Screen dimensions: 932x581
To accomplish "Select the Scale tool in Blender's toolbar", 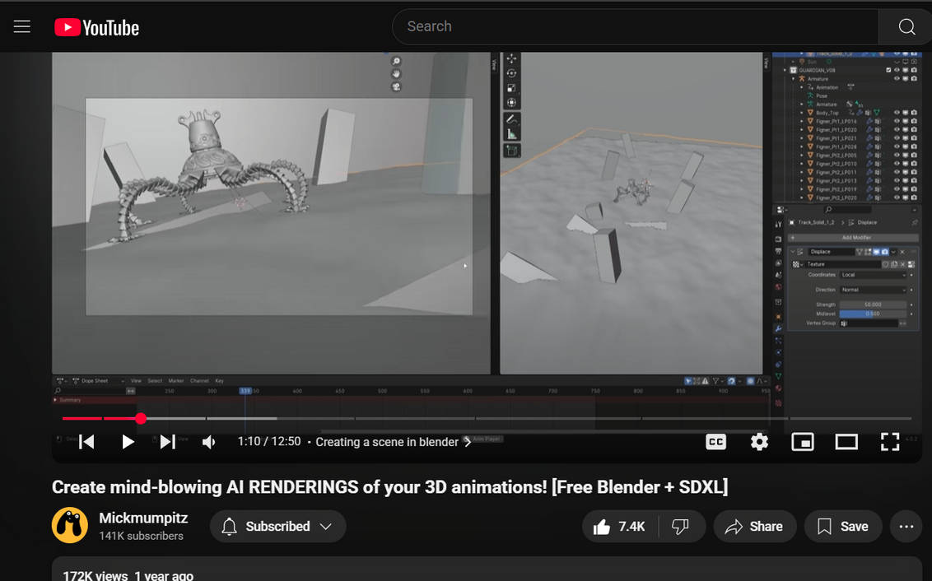I will pyautogui.click(x=511, y=88).
